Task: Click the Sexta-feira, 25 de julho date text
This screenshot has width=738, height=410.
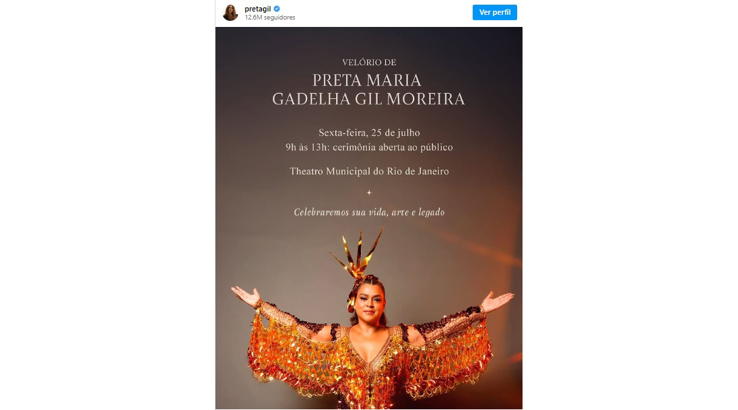Action: tap(369, 133)
